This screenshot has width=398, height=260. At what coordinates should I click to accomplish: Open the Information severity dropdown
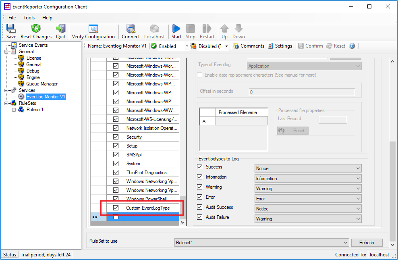point(308,179)
